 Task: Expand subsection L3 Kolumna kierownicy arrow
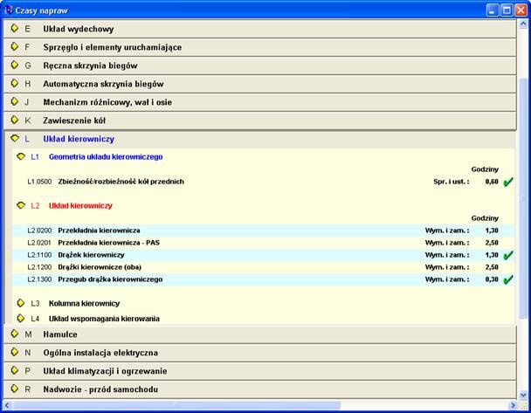coord(21,303)
